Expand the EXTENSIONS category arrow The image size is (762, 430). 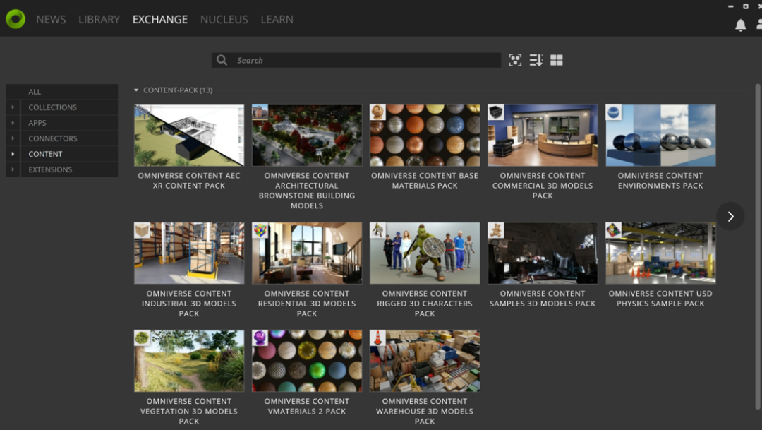[13, 169]
